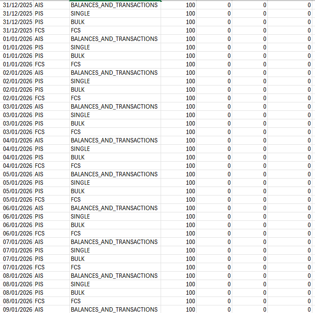Select the 100 value in the 09/01/2026 AIS row

click(190, 309)
